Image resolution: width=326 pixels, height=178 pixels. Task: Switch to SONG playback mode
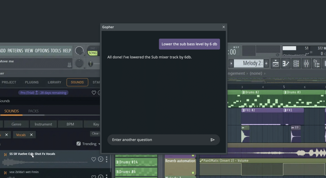[x=93, y=53]
